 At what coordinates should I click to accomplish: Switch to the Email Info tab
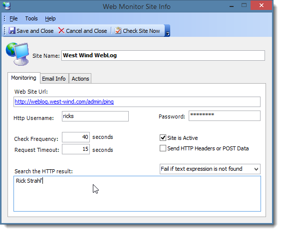click(x=54, y=79)
